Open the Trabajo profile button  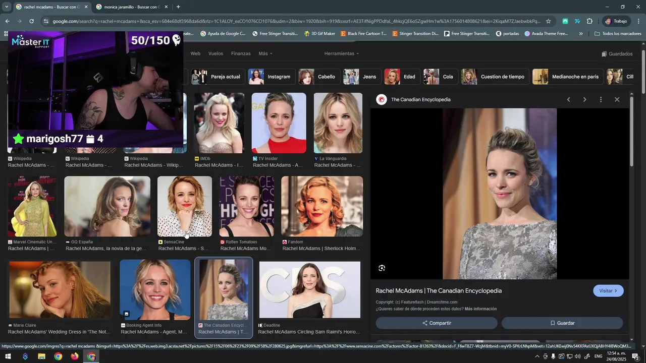click(x=616, y=21)
